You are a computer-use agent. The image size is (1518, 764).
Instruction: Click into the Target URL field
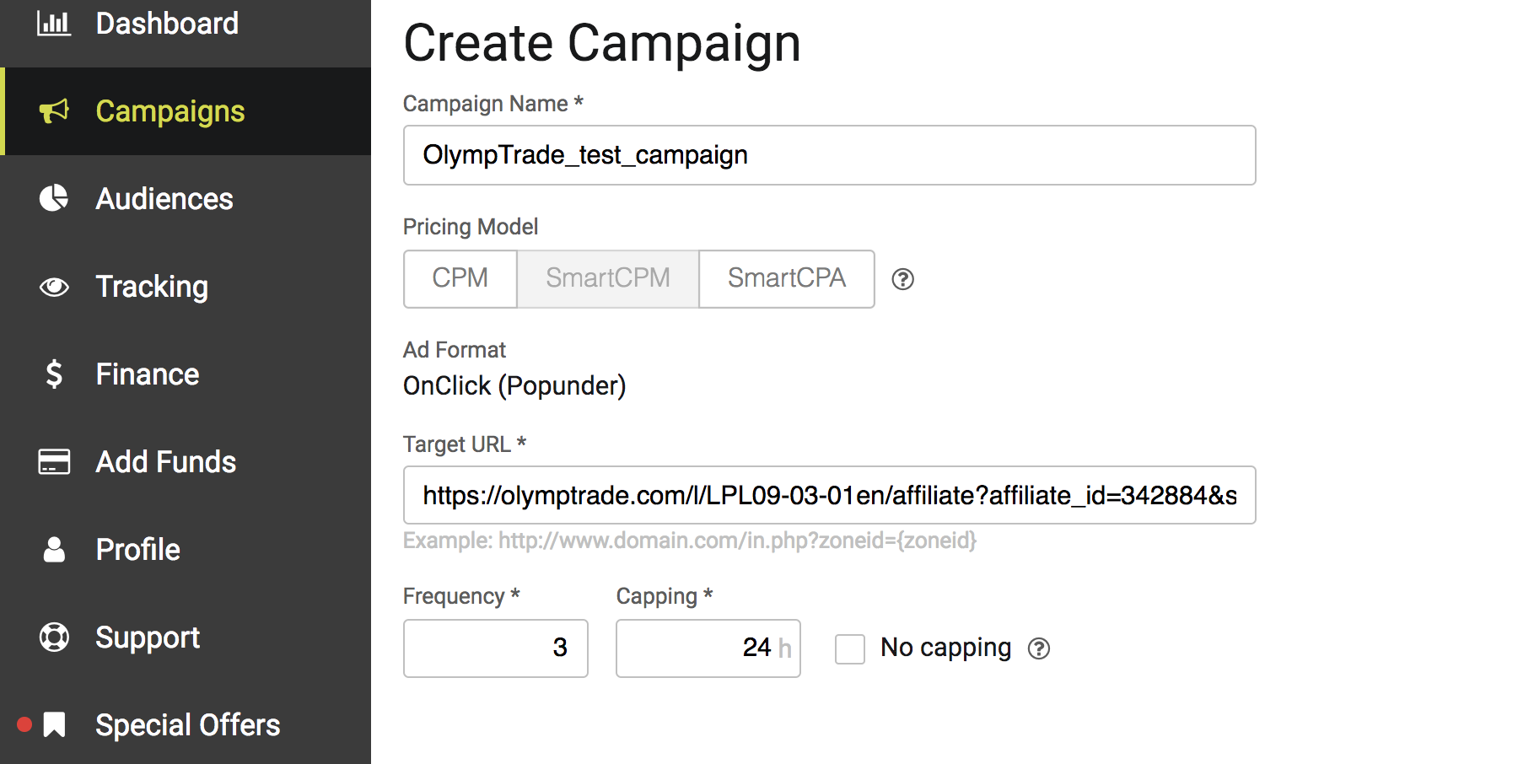pyautogui.click(x=829, y=495)
